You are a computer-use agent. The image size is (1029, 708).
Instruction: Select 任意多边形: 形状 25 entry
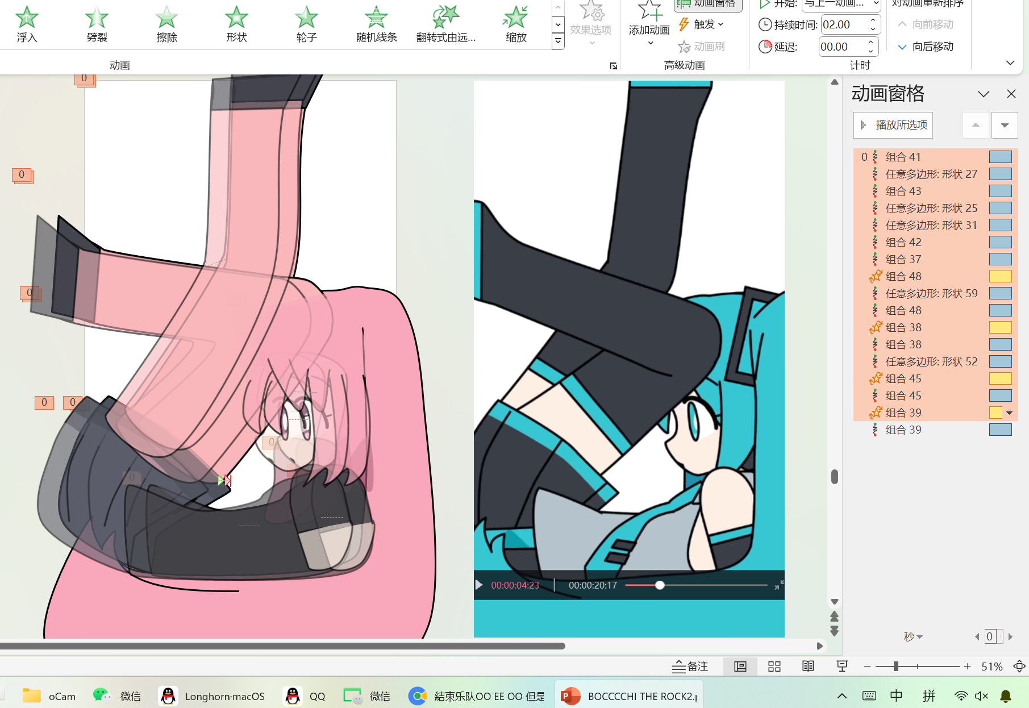tap(935, 208)
